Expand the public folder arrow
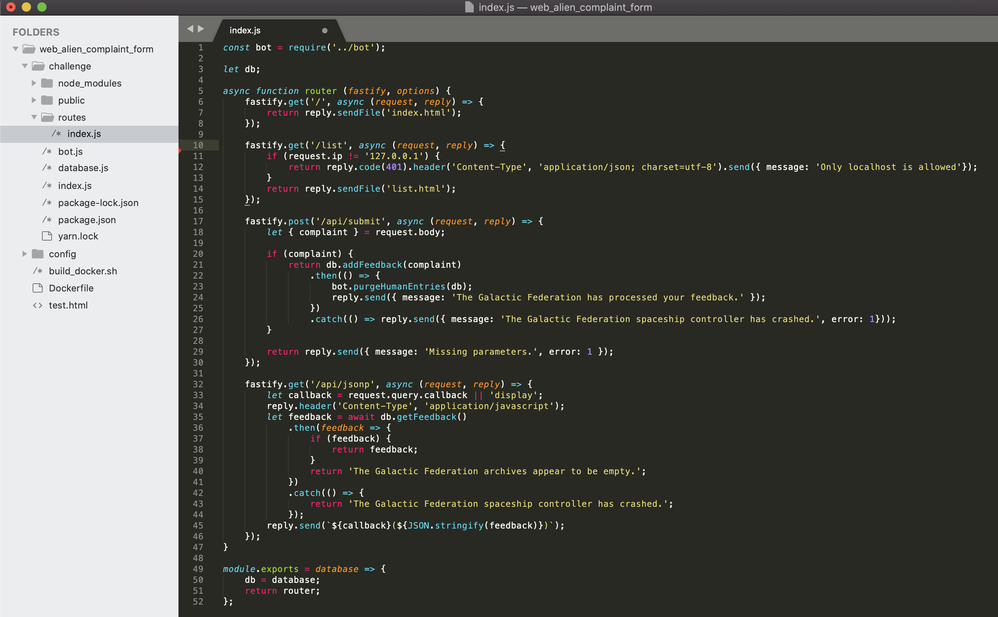Image resolution: width=998 pixels, height=617 pixels. click(x=34, y=101)
